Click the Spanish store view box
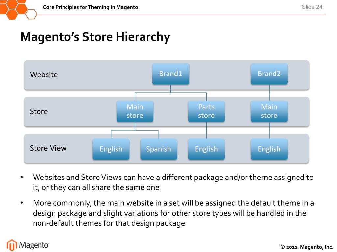 (x=159, y=149)
